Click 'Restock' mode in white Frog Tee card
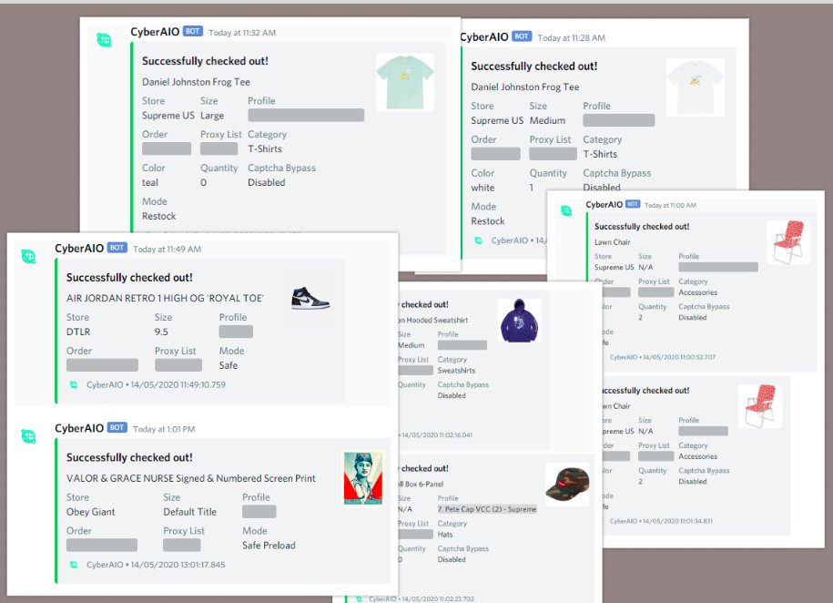Viewport: 833px width, 603px height. [x=488, y=220]
